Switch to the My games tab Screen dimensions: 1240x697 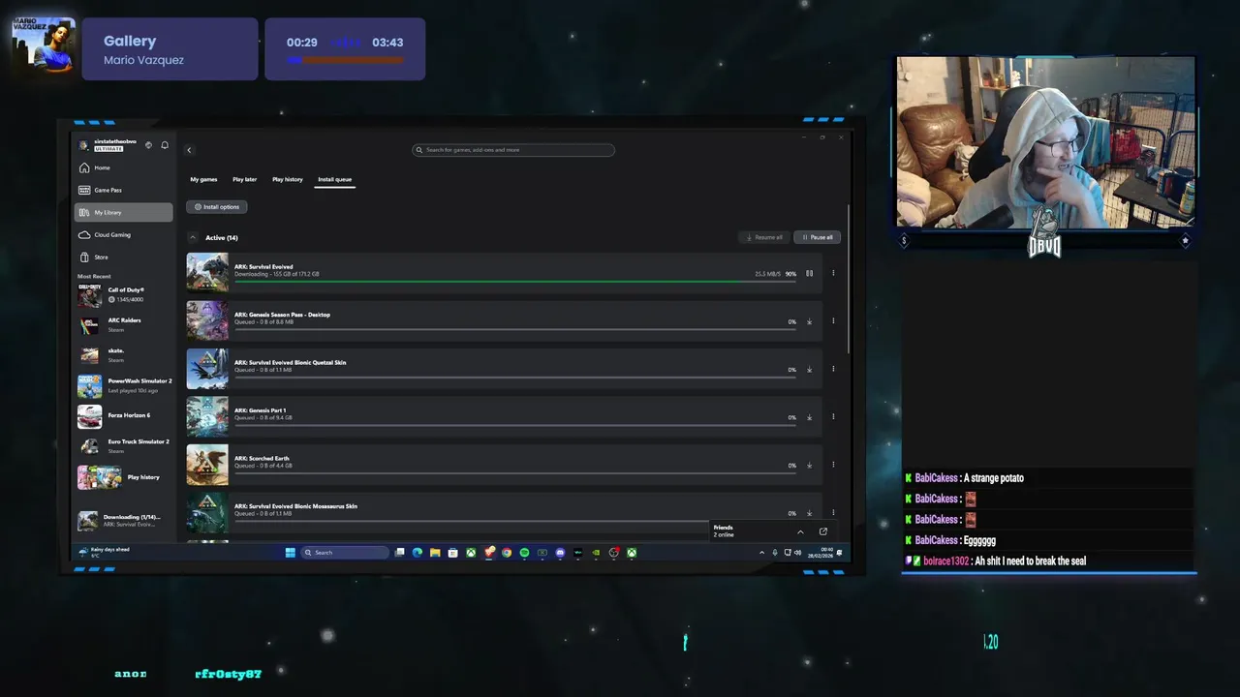[x=203, y=179]
